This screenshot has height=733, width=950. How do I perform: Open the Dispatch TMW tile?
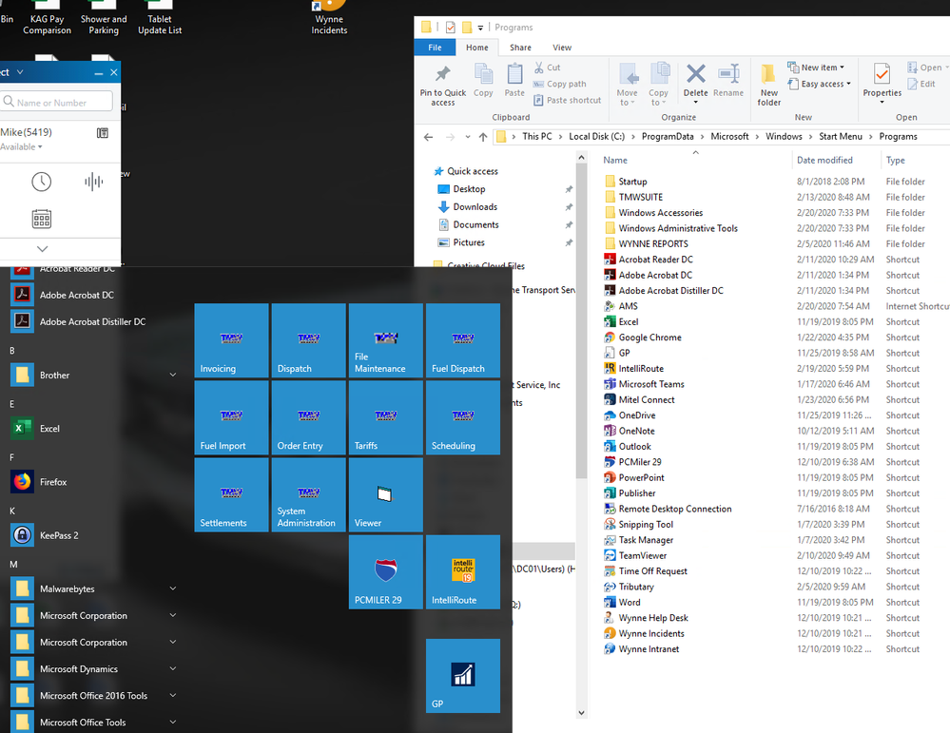click(308, 340)
